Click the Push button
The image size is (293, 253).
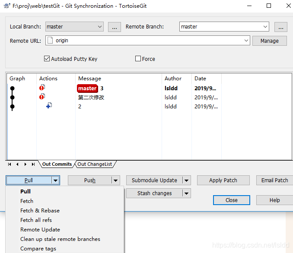click(x=90, y=180)
